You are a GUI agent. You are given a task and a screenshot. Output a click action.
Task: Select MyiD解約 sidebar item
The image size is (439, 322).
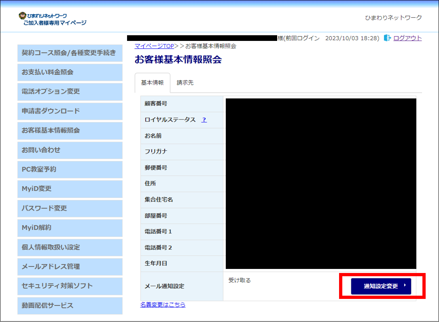pyautogui.click(x=70, y=228)
